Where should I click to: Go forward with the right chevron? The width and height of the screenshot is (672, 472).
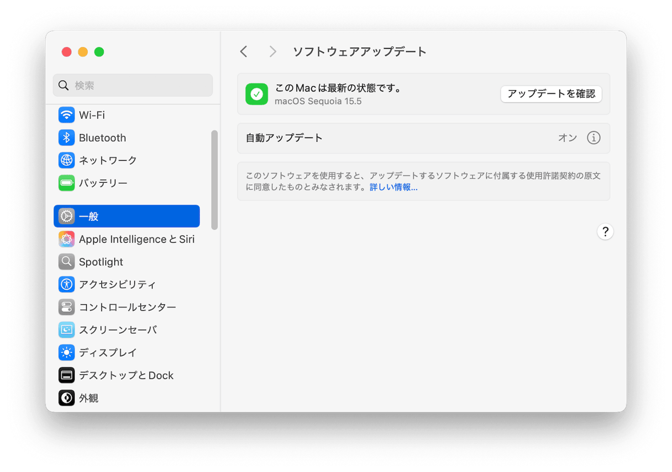tap(272, 52)
